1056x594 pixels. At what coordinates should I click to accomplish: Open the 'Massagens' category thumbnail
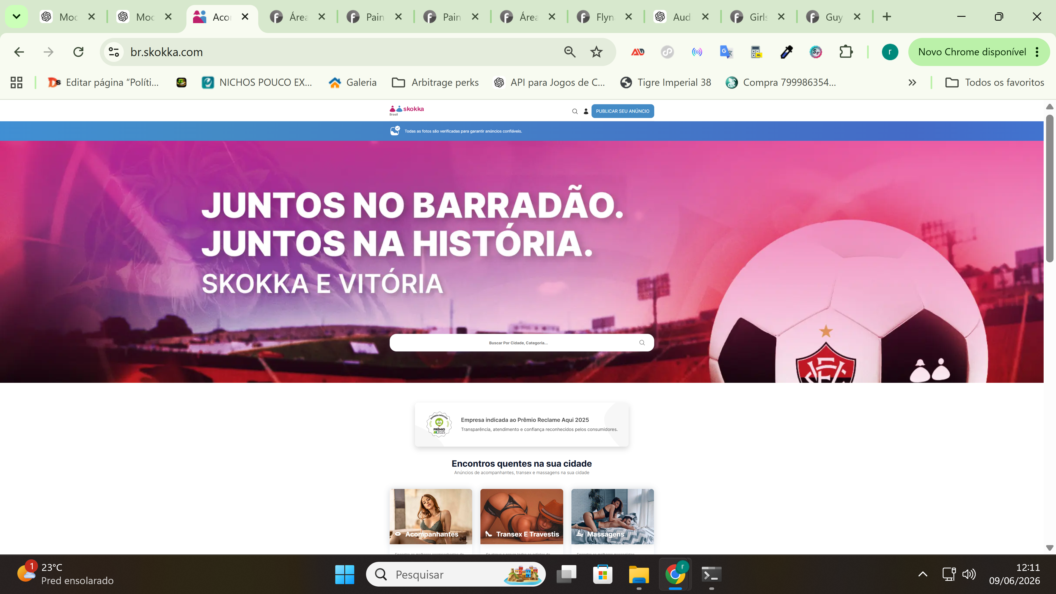tap(612, 516)
